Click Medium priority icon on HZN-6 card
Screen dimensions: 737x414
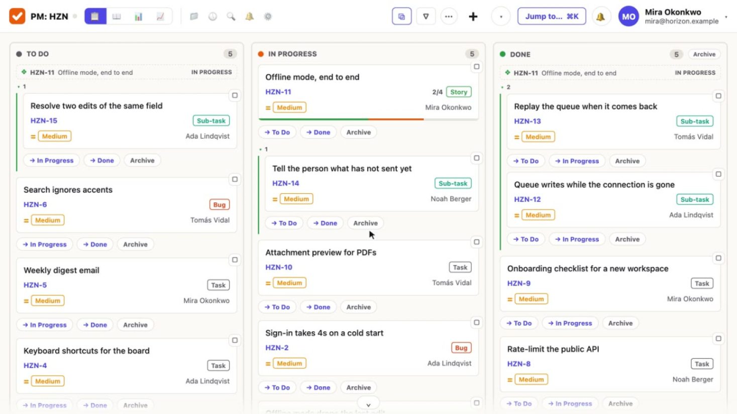pyautogui.click(x=26, y=220)
